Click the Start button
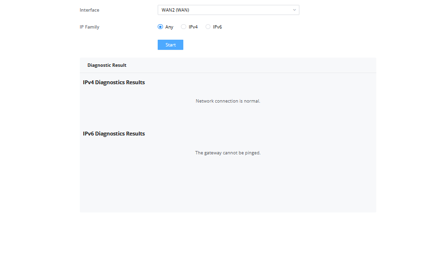This screenshot has height=256, width=445. point(170,45)
